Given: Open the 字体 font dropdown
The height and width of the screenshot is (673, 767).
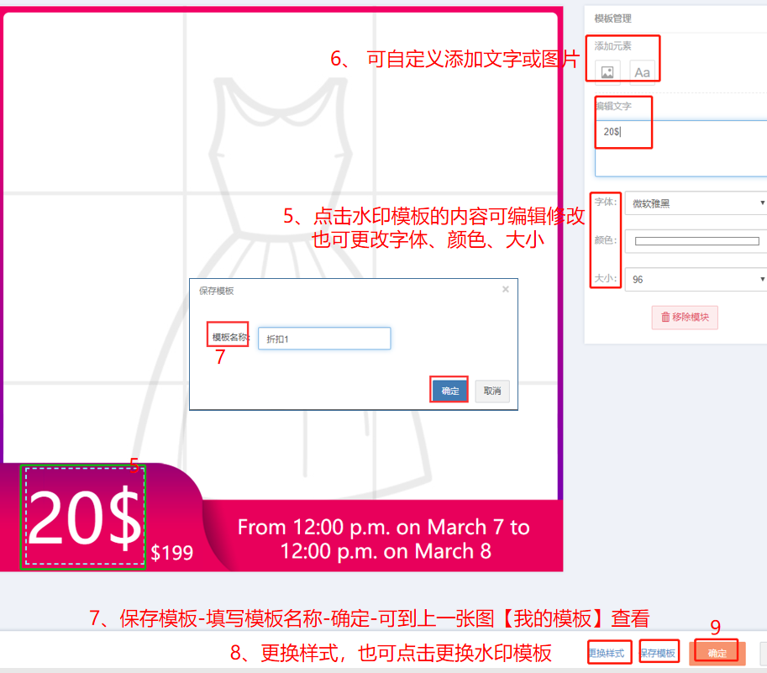Looking at the screenshot, I should point(697,203).
